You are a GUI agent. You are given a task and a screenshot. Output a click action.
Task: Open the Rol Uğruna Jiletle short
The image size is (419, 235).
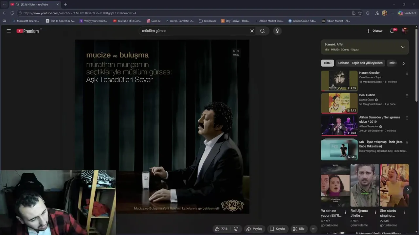(x=365, y=185)
